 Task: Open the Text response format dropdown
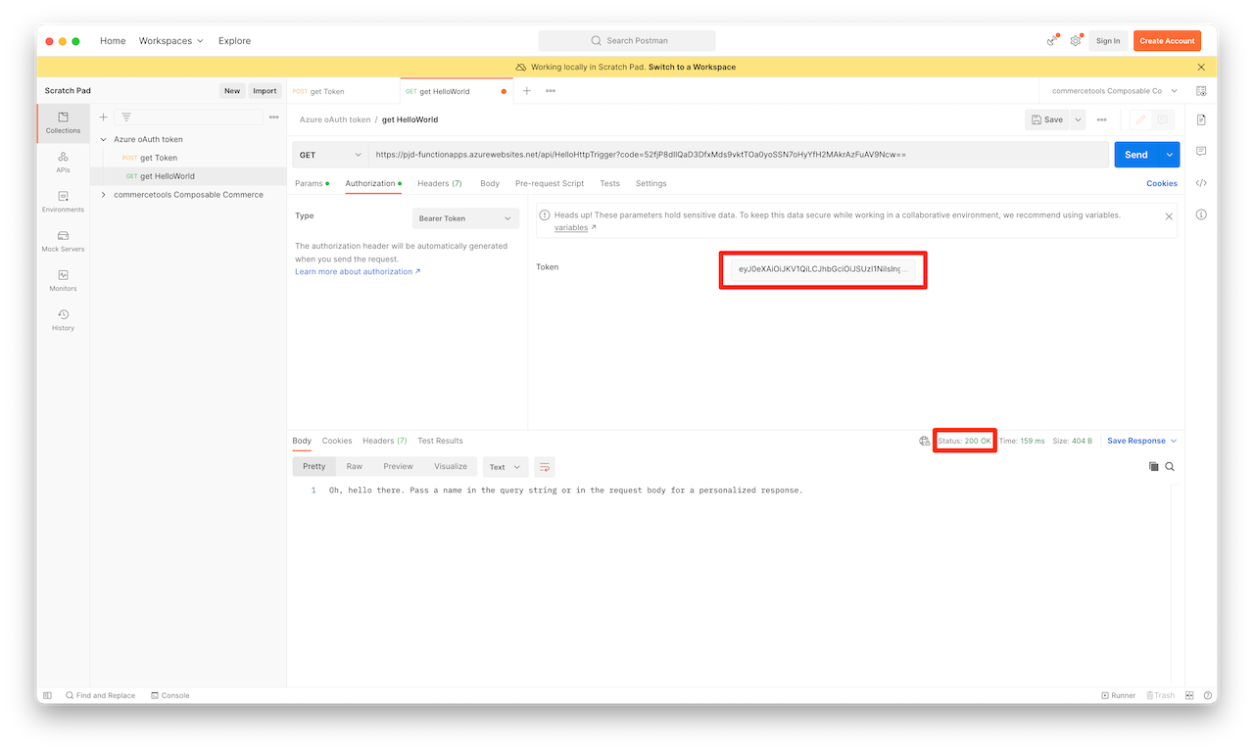tap(506, 467)
